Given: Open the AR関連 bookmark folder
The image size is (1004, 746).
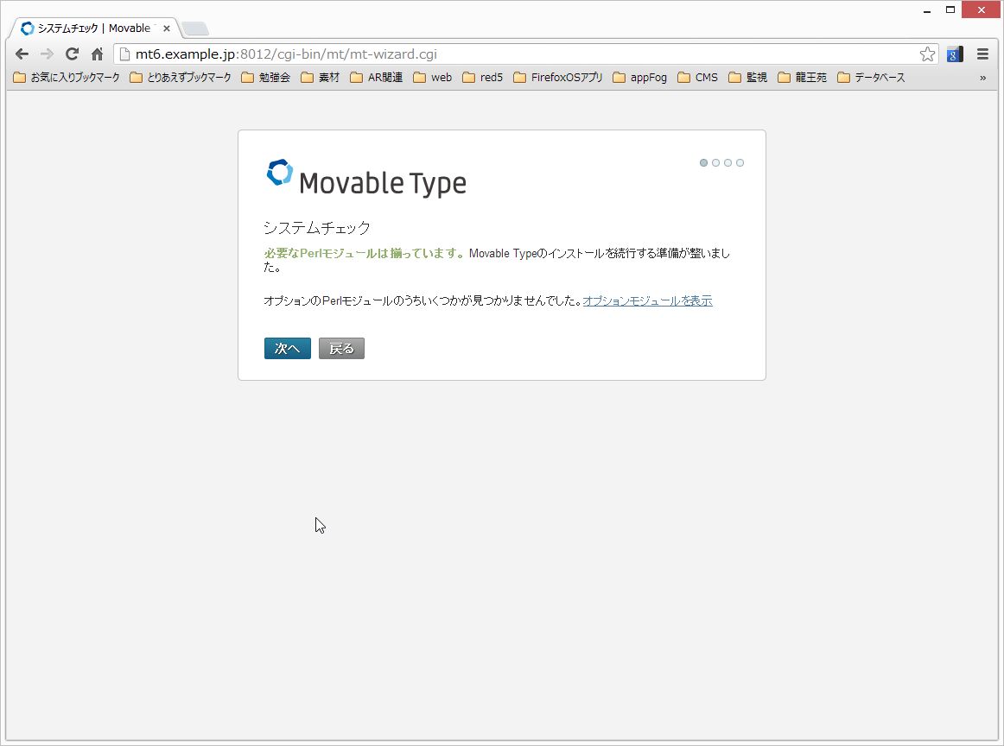Looking at the screenshot, I should [377, 78].
